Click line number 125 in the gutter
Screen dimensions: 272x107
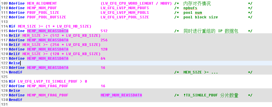point(5,77)
